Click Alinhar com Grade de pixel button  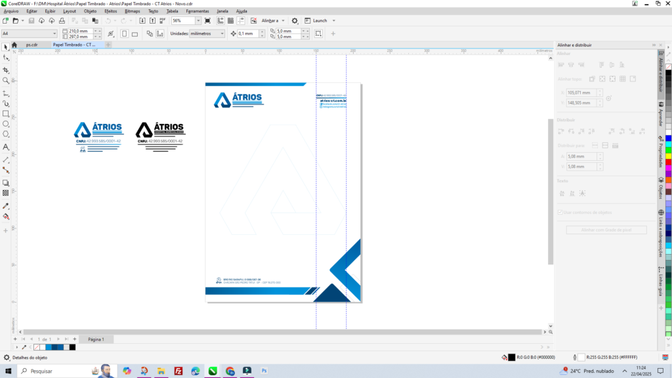[606, 230]
